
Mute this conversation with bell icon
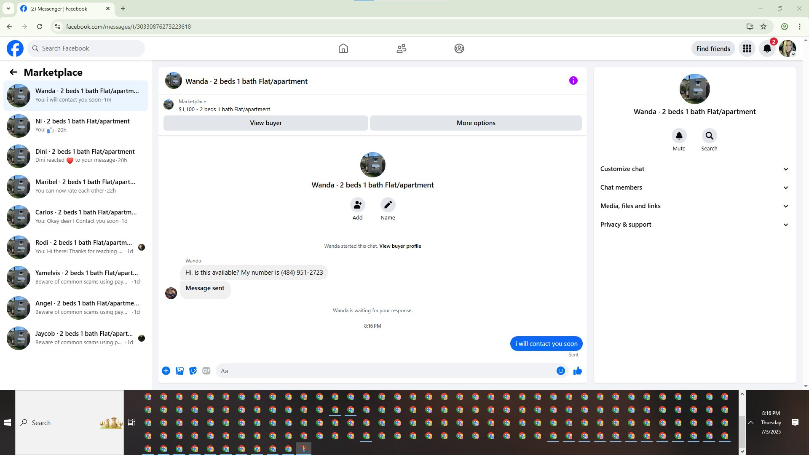(x=679, y=136)
